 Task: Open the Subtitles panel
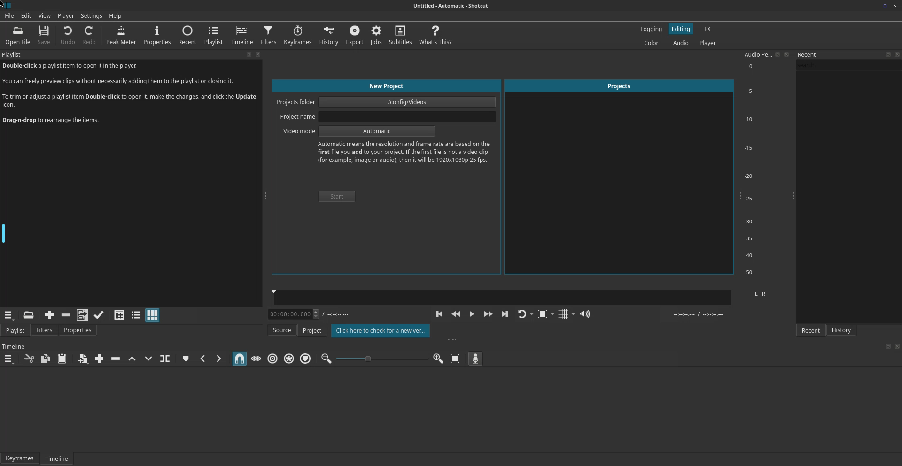(400, 35)
